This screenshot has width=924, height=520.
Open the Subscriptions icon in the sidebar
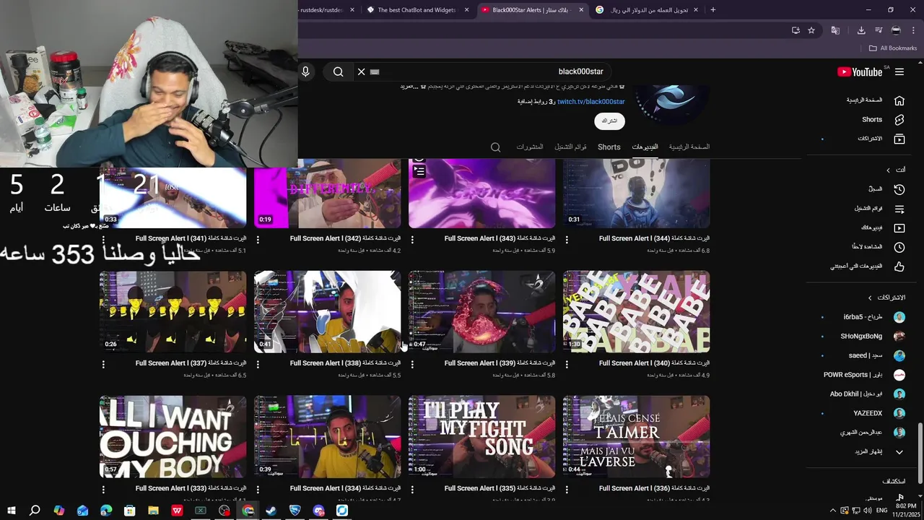coord(899,138)
